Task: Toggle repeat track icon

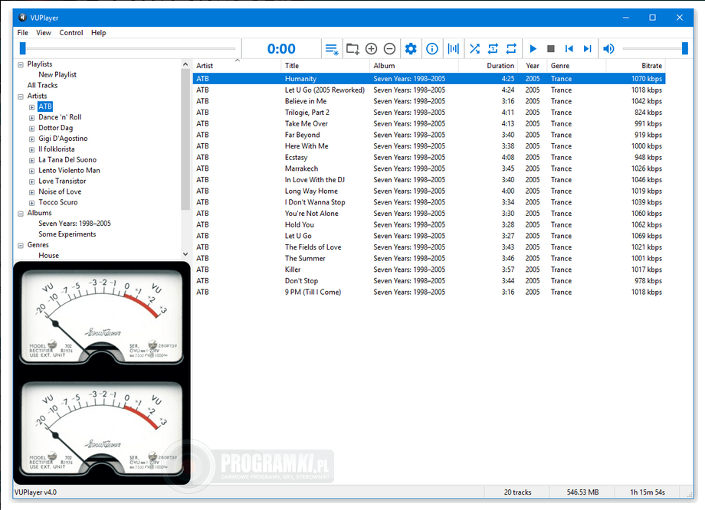Action: point(493,49)
